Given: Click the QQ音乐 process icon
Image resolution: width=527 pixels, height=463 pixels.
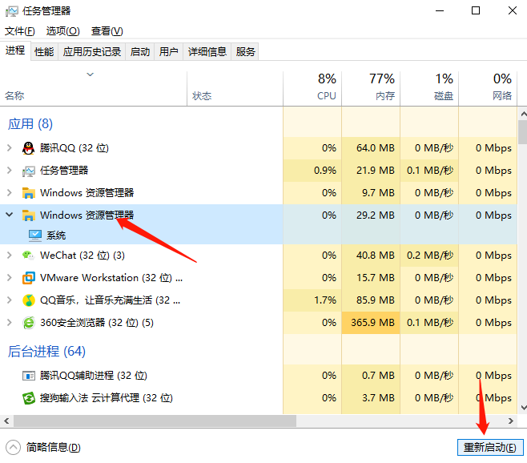Looking at the screenshot, I should pyautogui.click(x=29, y=300).
